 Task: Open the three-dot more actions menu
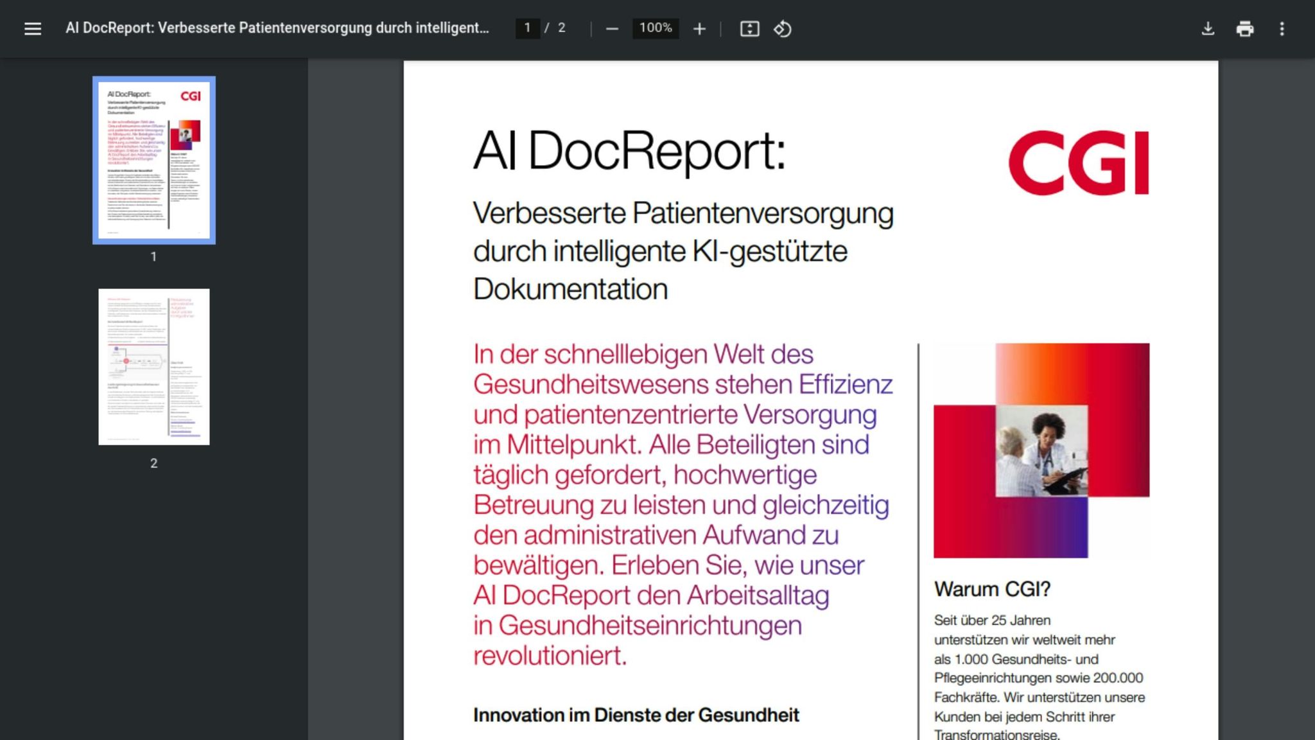tap(1282, 28)
